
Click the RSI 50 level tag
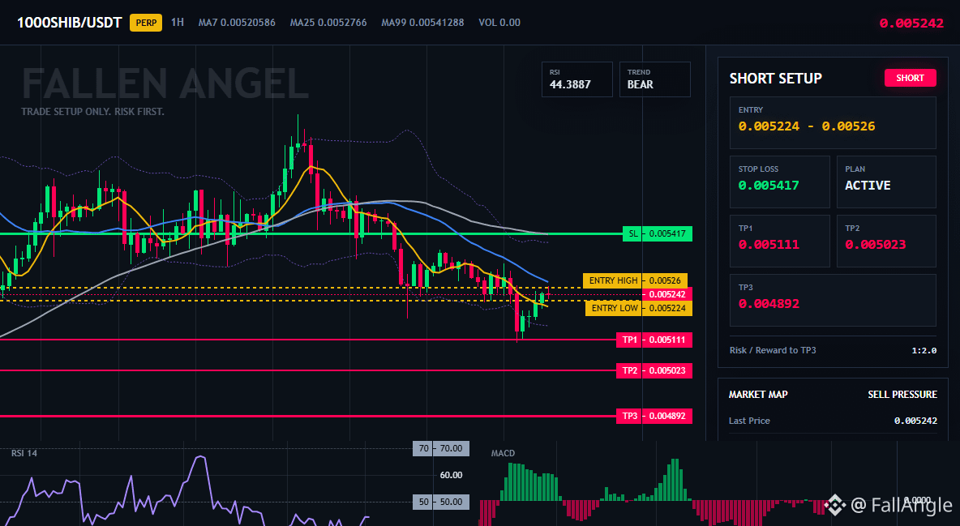[441, 502]
